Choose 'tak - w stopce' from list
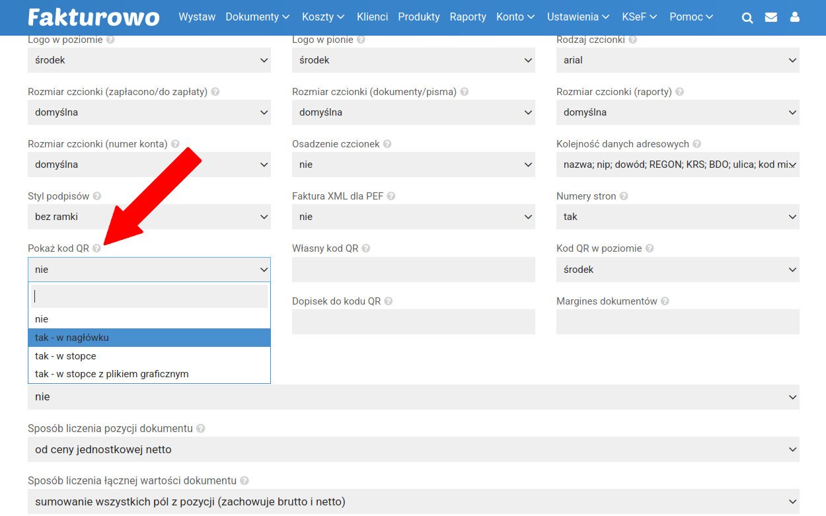This screenshot has width=826, height=516. coord(149,356)
